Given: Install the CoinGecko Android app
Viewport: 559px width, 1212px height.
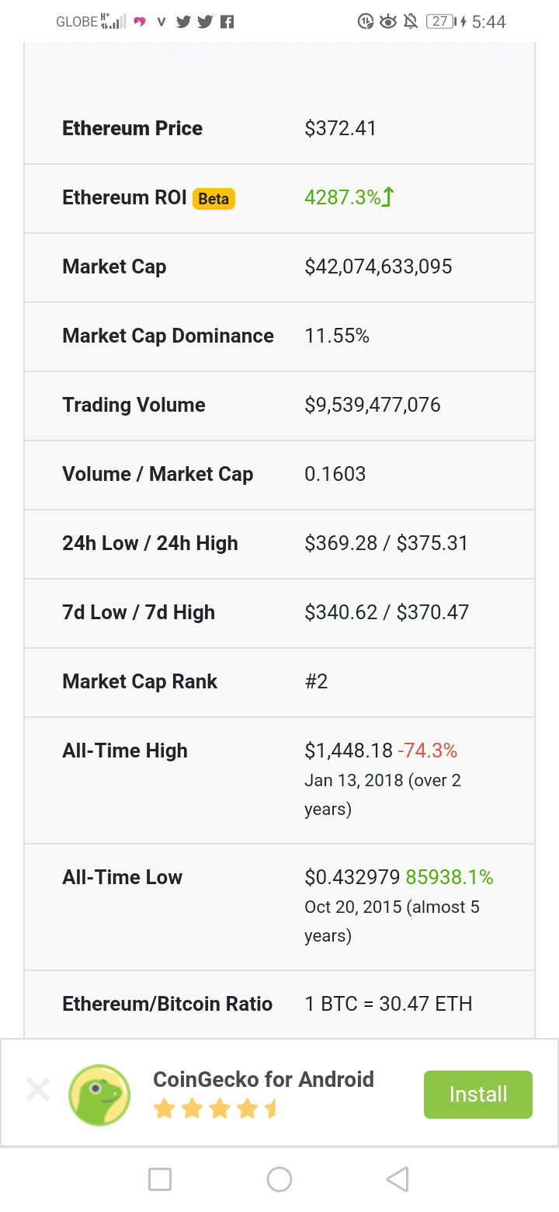Looking at the screenshot, I should (x=478, y=1095).
